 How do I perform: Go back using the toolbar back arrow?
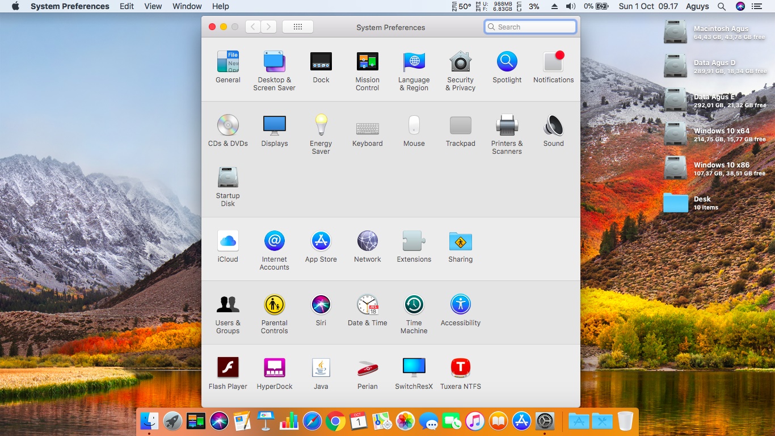pyautogui.click(x=253, y=27)
